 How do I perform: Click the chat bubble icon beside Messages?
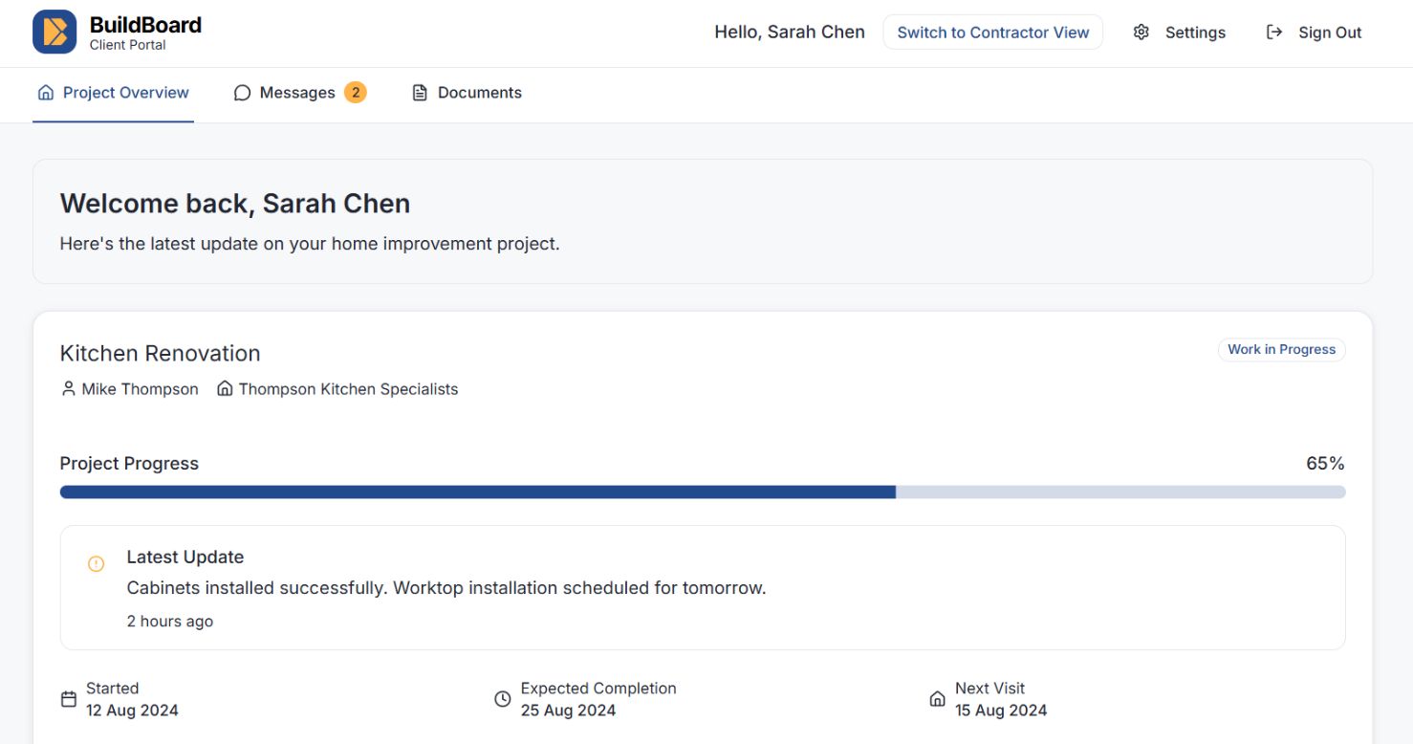click(242, 92)
